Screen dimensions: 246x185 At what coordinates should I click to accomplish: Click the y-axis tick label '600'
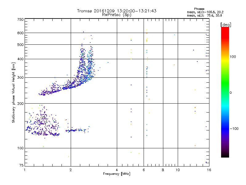pyautogui.click(x=20, y=33)
